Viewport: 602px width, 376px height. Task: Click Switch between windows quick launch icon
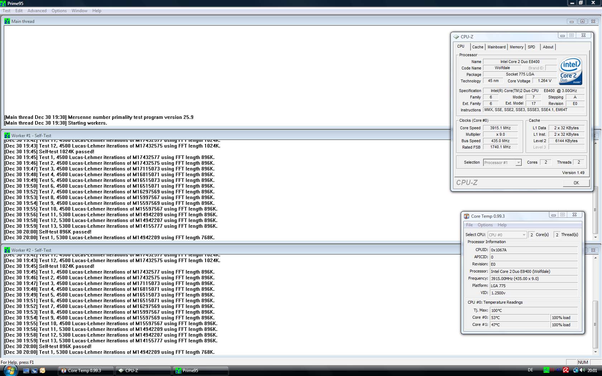click(34, 371)
